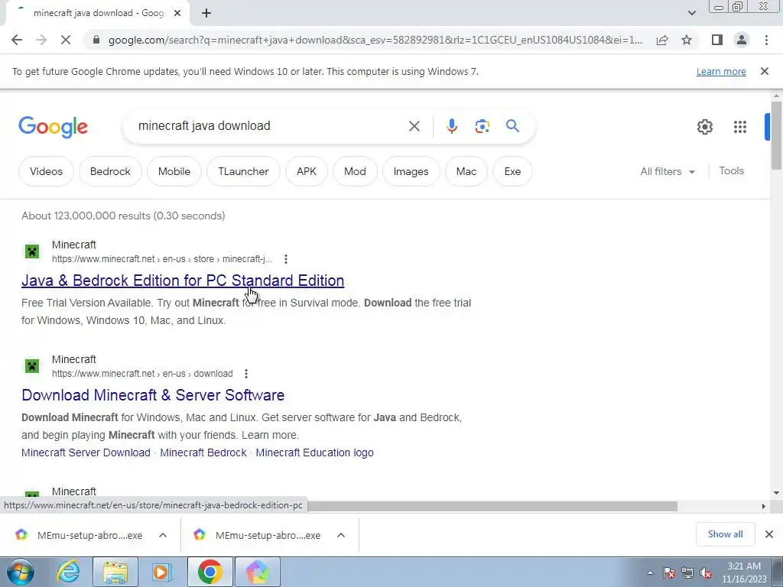Clear the search query text
This screenshot has height=587, width=783.
[414, 126]
